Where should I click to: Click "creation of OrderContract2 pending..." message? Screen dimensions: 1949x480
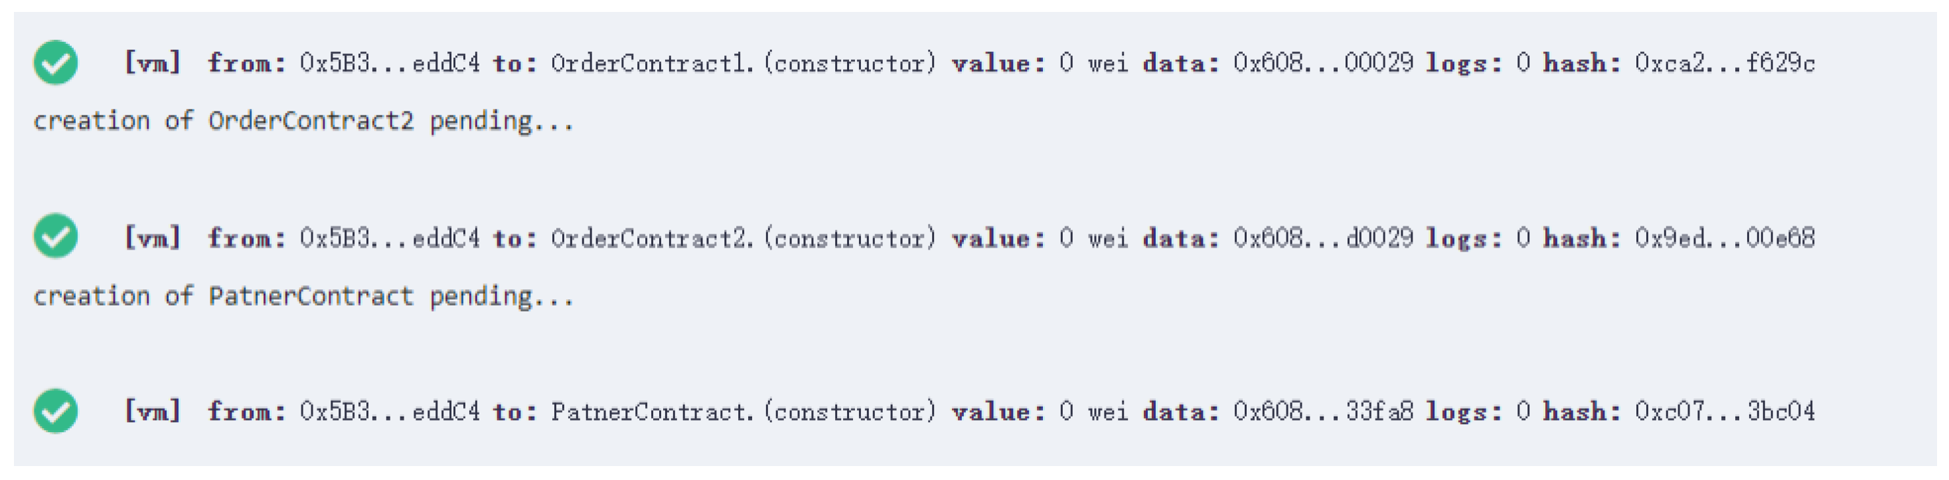pos(303,121)
